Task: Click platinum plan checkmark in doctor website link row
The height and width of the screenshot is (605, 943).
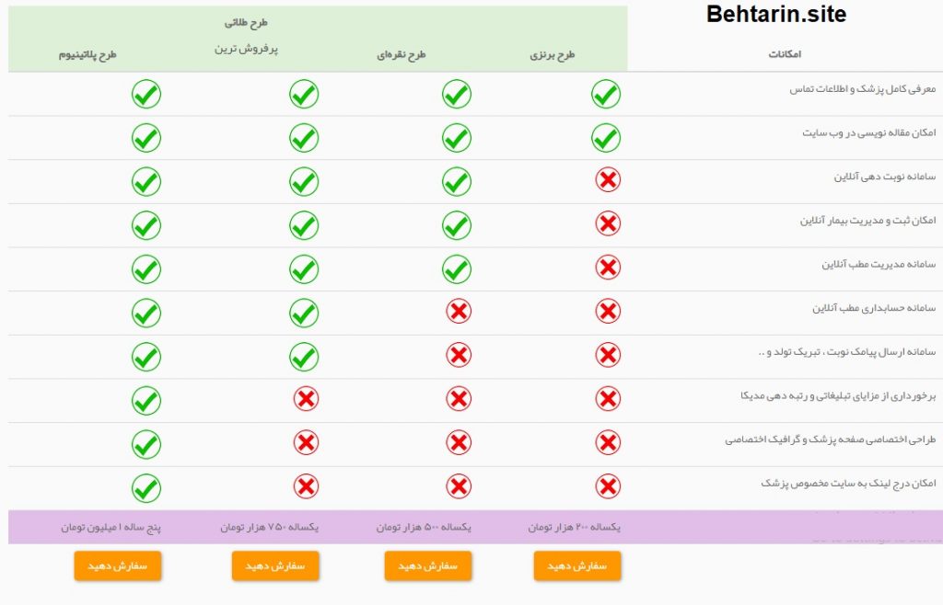Action: tap(146, 488)
